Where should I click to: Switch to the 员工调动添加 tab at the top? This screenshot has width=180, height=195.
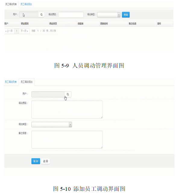click(x=26, y=4)
